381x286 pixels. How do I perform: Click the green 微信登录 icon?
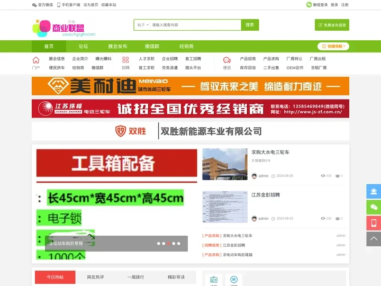click(309, 5)
